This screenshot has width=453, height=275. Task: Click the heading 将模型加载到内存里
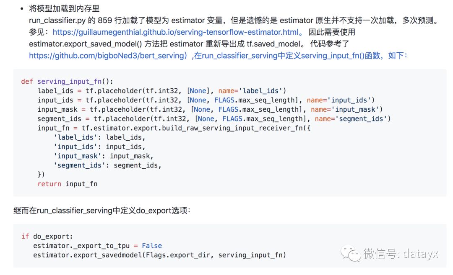(x=64, y=9)
